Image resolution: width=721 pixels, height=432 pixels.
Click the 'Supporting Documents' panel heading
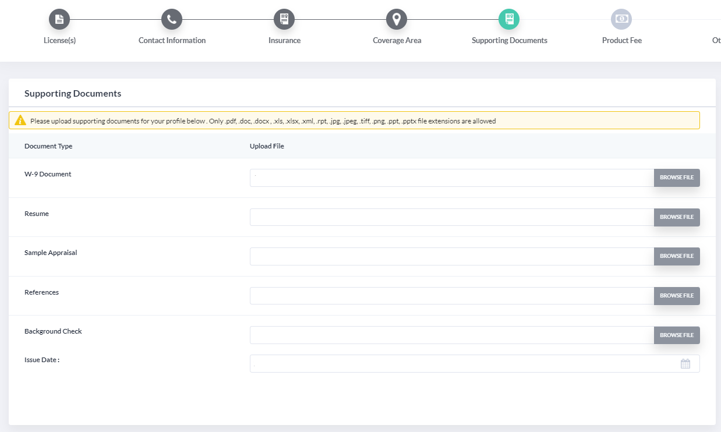pyautogui.click(x=73, y=94)
